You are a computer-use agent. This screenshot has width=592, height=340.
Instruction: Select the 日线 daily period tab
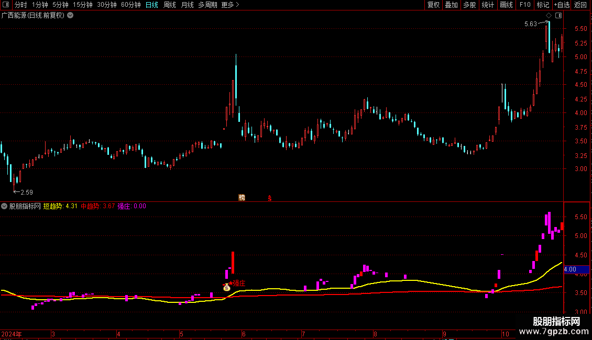[x=152, y=5]
